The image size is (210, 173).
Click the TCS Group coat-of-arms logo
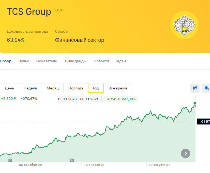pyautogui.click(x=184, y=25)
